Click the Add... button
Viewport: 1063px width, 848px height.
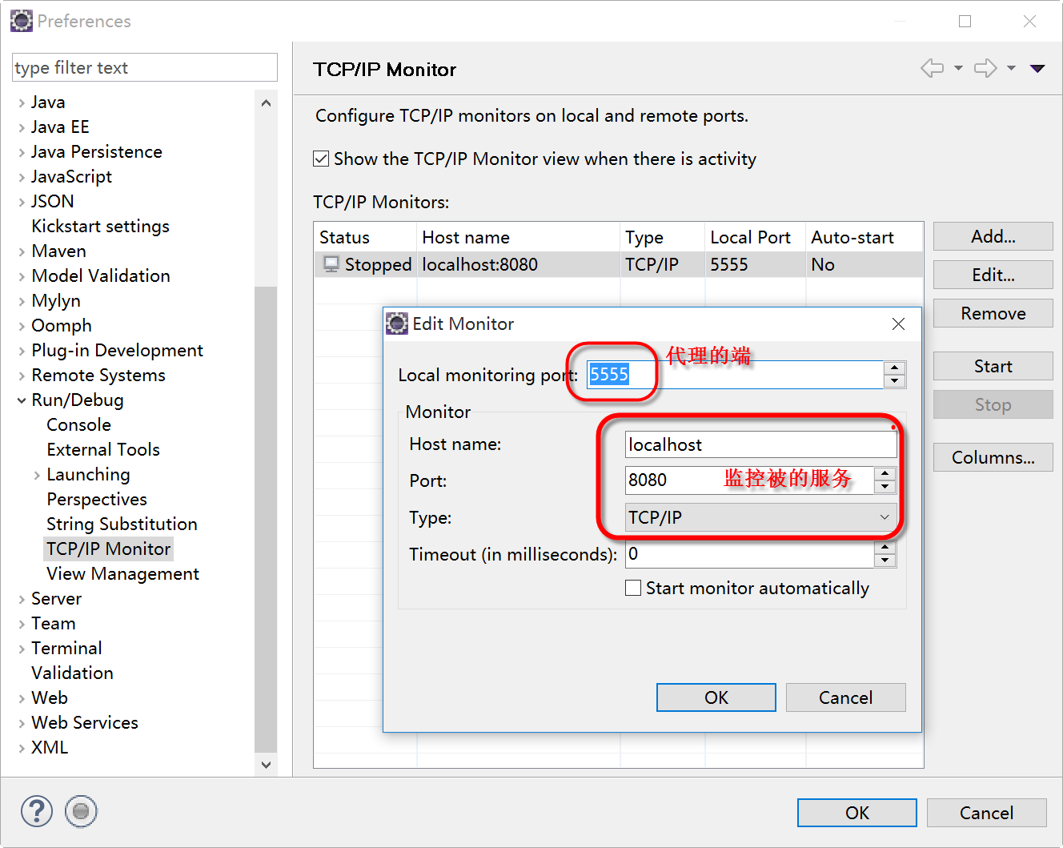pos(993,236)
